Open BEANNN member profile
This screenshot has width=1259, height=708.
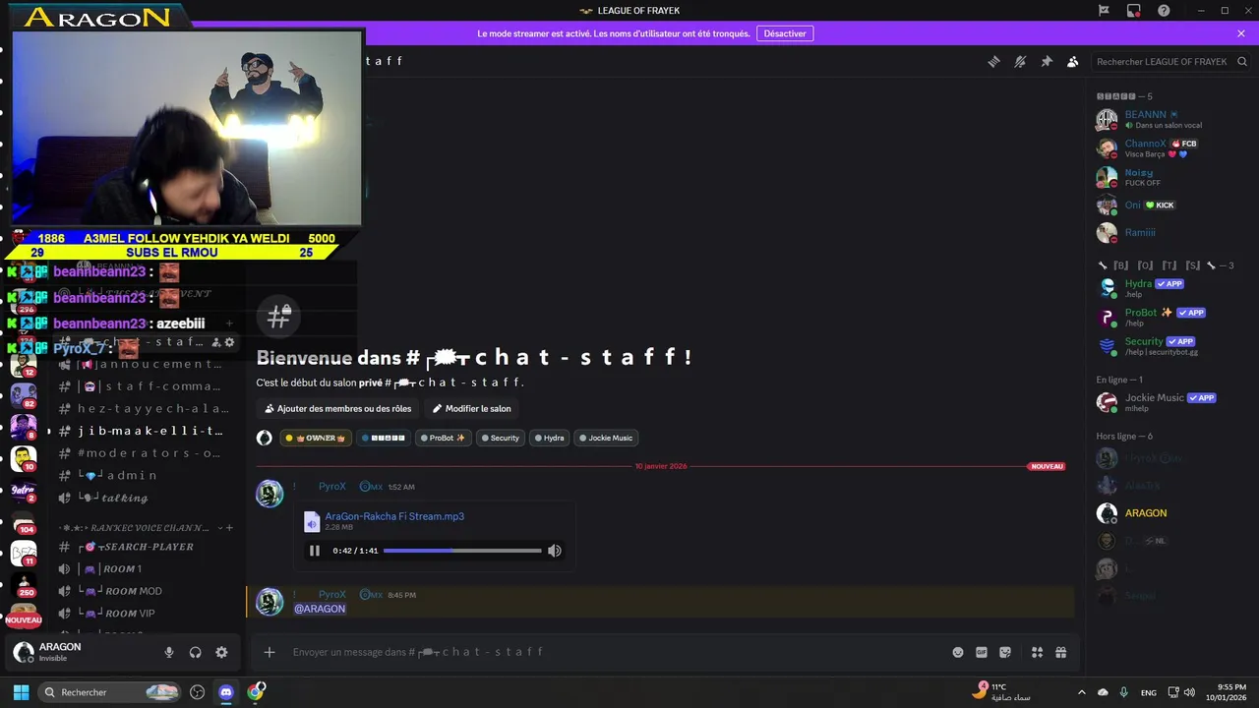click(1170, 119)
